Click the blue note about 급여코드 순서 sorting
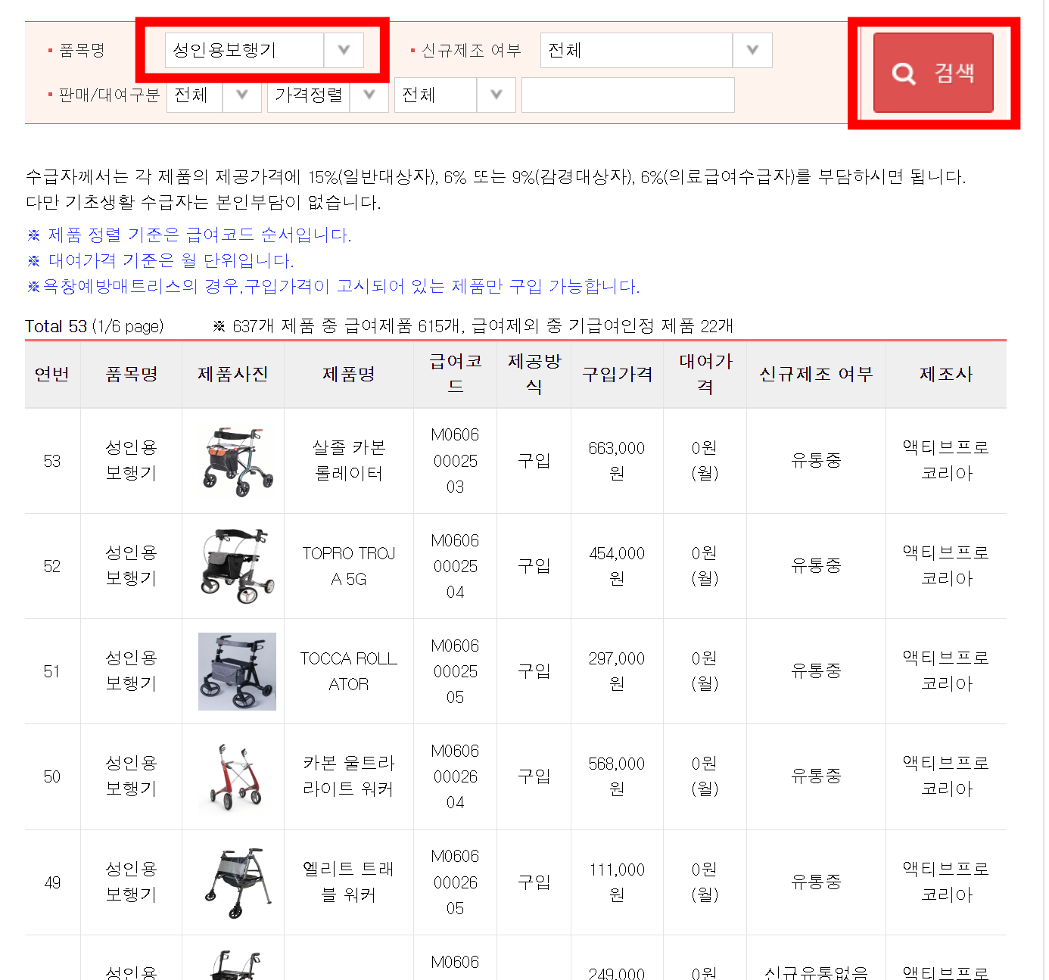 [189, 235]
